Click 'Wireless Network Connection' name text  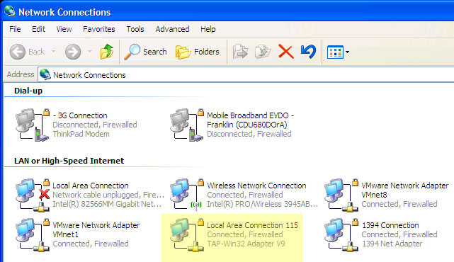[256, 186]
